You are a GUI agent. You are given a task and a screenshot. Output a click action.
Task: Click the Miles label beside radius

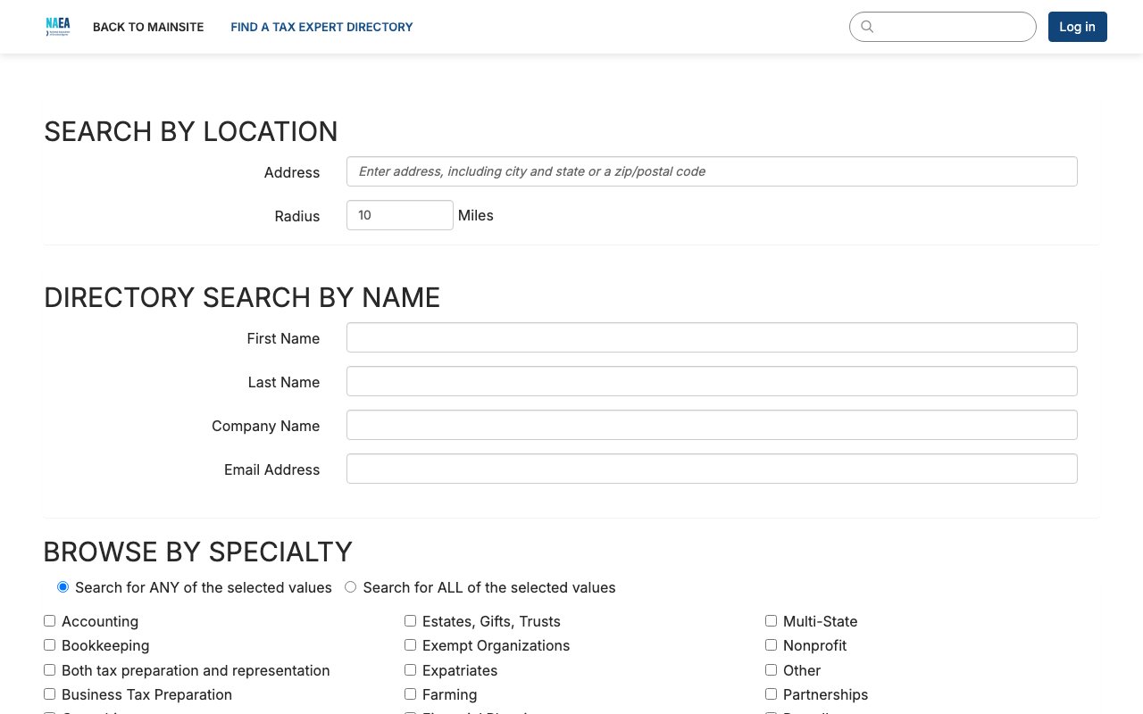pos(476,215)
